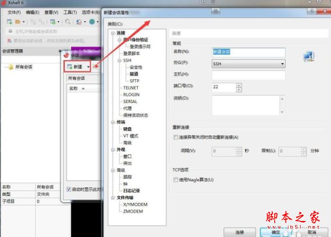Open the dropdown arrow next to 新建

[x=88, y=67]
